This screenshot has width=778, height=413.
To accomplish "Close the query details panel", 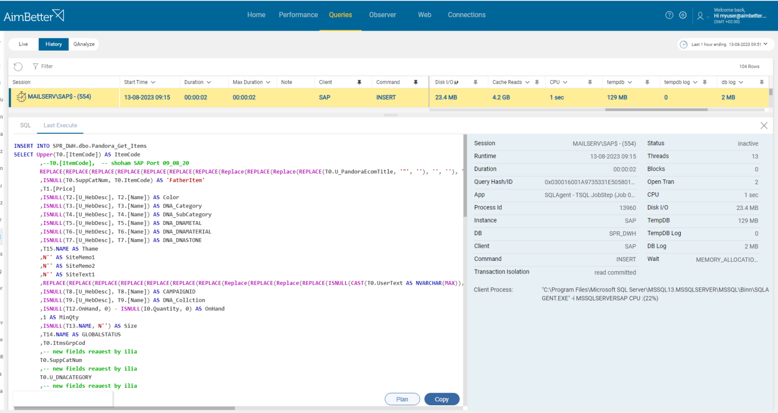I will click(x=764, y=125).
